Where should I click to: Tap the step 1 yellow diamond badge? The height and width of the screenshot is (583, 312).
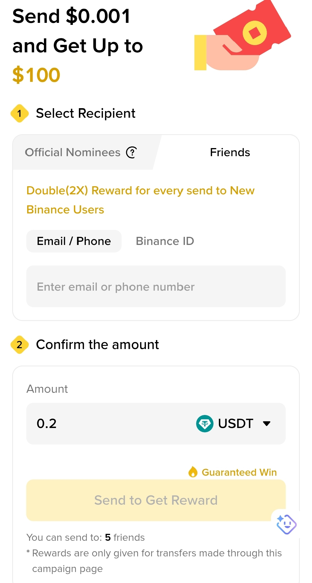pos(20,113)
